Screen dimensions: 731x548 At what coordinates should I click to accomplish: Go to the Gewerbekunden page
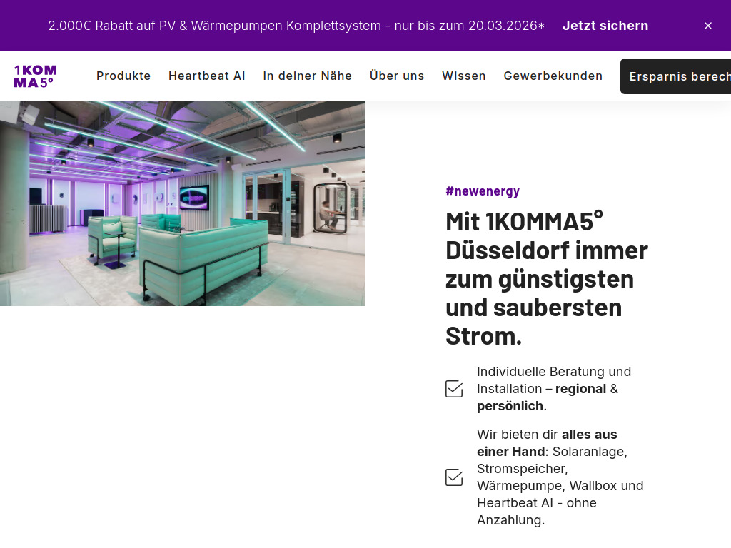point(553,76)
